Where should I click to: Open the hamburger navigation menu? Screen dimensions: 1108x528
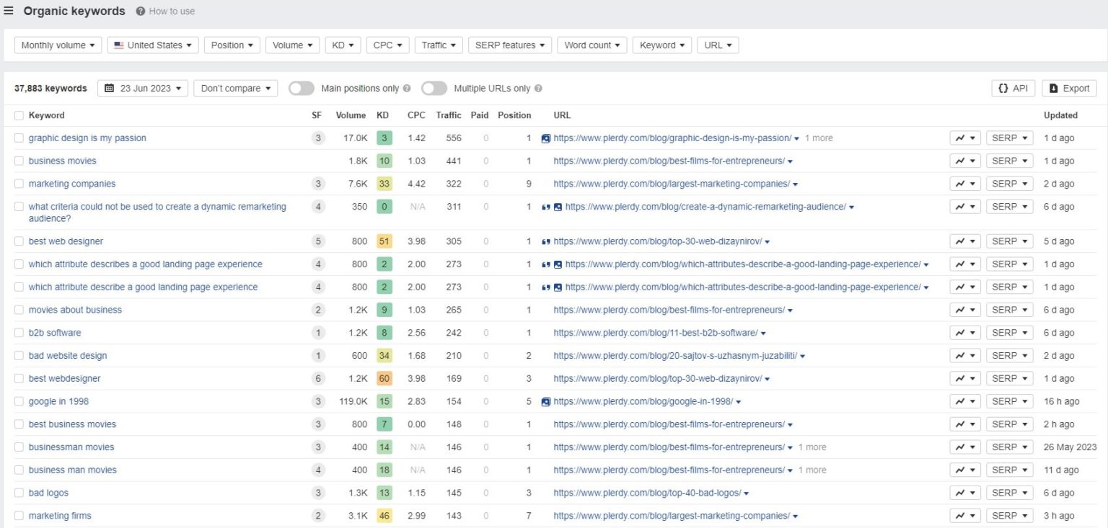tap(9, 10)
